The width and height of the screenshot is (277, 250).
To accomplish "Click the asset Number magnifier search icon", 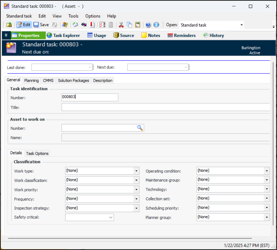I will pos(140,128).
